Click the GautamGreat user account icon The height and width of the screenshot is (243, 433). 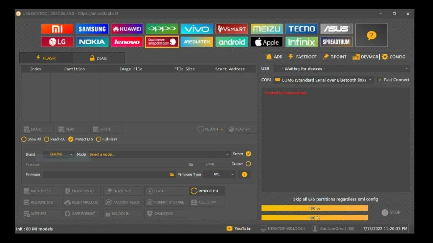tap(315, 228)
